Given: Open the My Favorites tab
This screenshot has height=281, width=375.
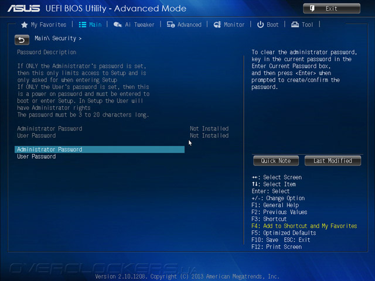Looking at the screenshot, I should pyautogui.click(x=44, y=25).
